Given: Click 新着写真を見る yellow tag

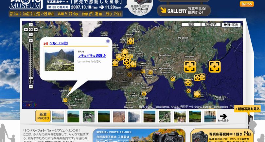Looking at the screenshot, I should click(248, 109).
